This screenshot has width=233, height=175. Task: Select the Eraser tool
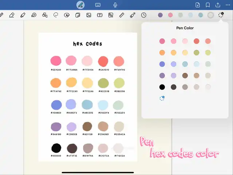point(12,15)
